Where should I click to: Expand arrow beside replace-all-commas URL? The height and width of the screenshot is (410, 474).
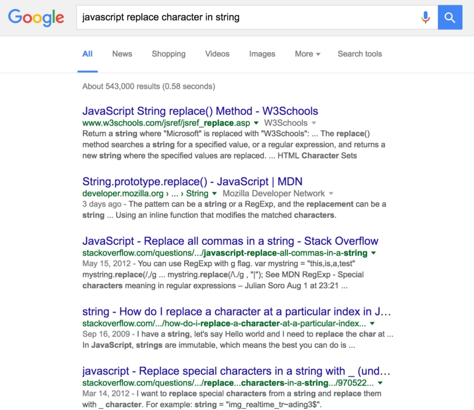click(373, 253)
